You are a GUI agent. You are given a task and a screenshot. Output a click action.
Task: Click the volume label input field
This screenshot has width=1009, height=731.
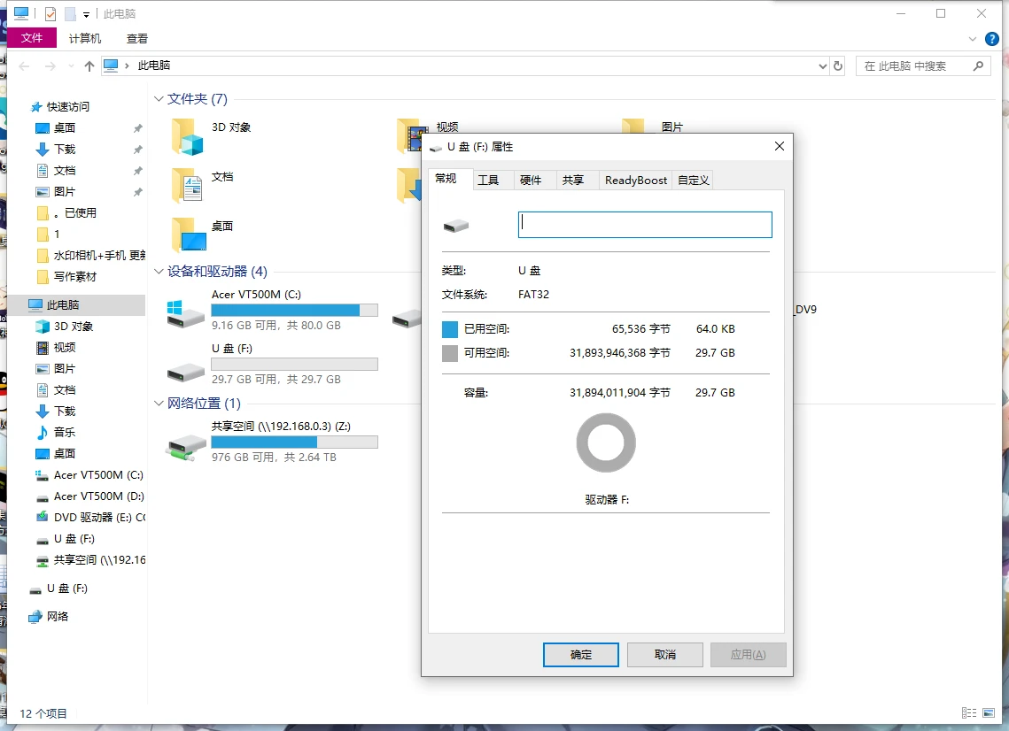[644, 225]
